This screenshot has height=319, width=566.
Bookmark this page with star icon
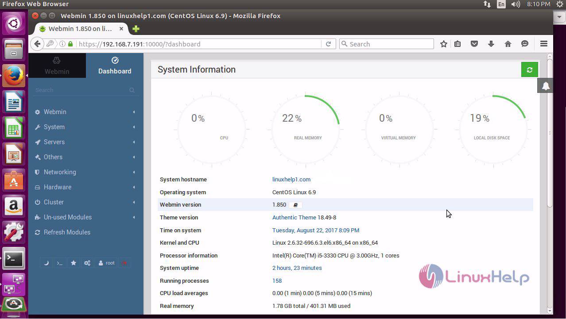[444, 44]
